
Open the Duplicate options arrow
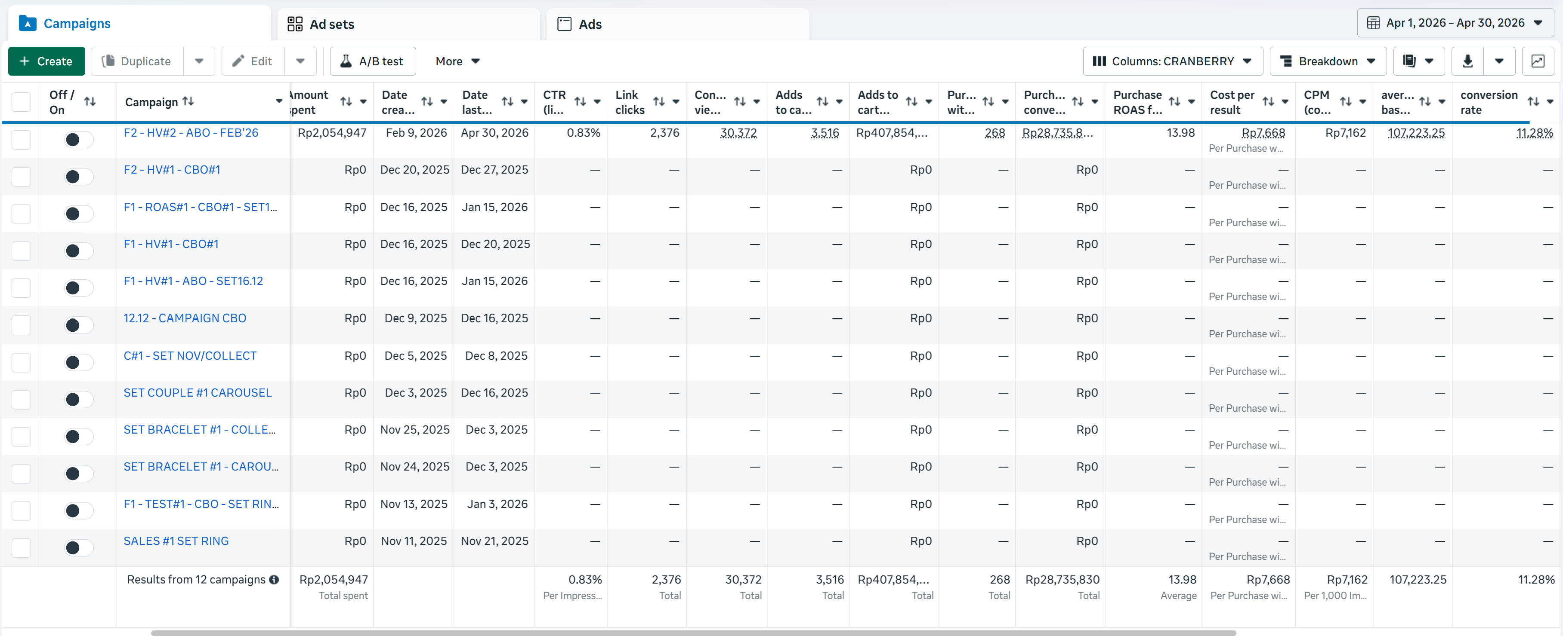click(x=199, y=61)
